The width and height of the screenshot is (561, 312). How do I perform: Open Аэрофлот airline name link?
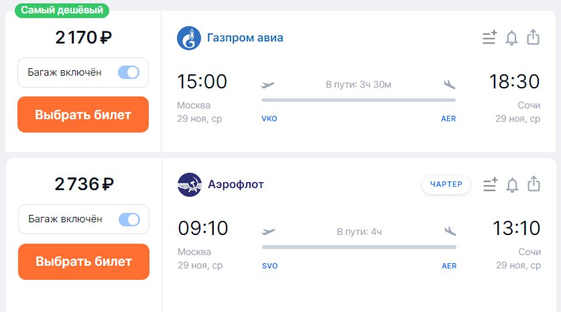[x=235, y=184]
